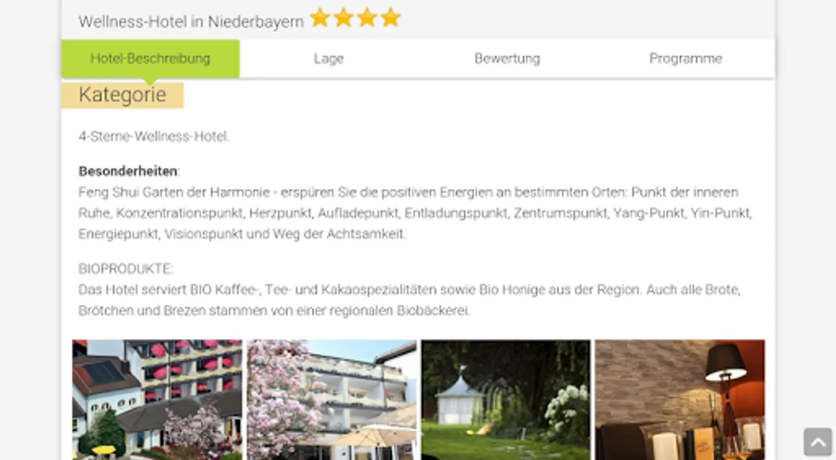Open hotel exterior photo with red umbrellas
This screenshot has height=460, width=836.
(x=157, y=400)
